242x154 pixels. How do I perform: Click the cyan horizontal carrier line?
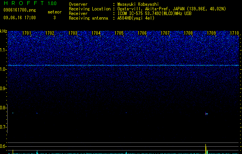(x=124, y=65)
